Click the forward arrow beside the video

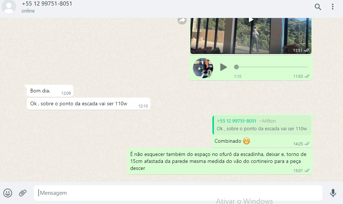pyautogui.click(x=182, y=21)
